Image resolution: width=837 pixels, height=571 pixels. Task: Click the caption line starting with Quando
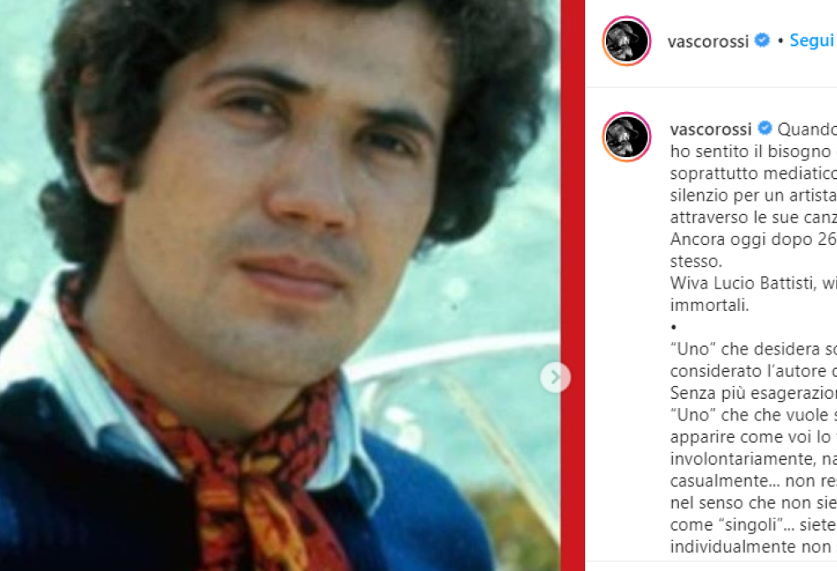pyautogui.click(x=807, y=129)
